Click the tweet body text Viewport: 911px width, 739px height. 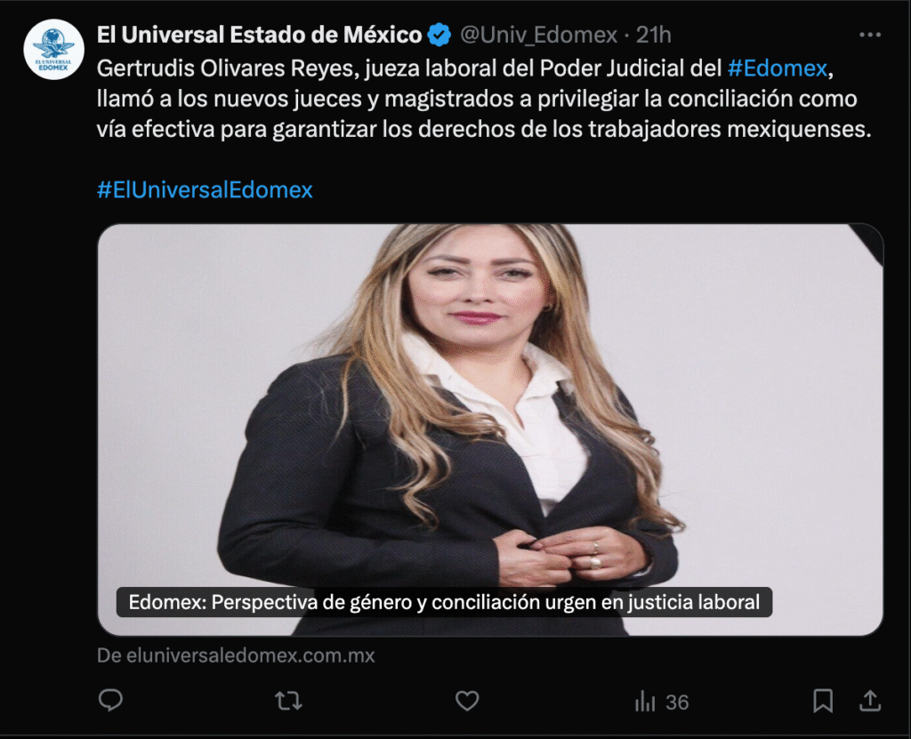[x=484, y=99]
